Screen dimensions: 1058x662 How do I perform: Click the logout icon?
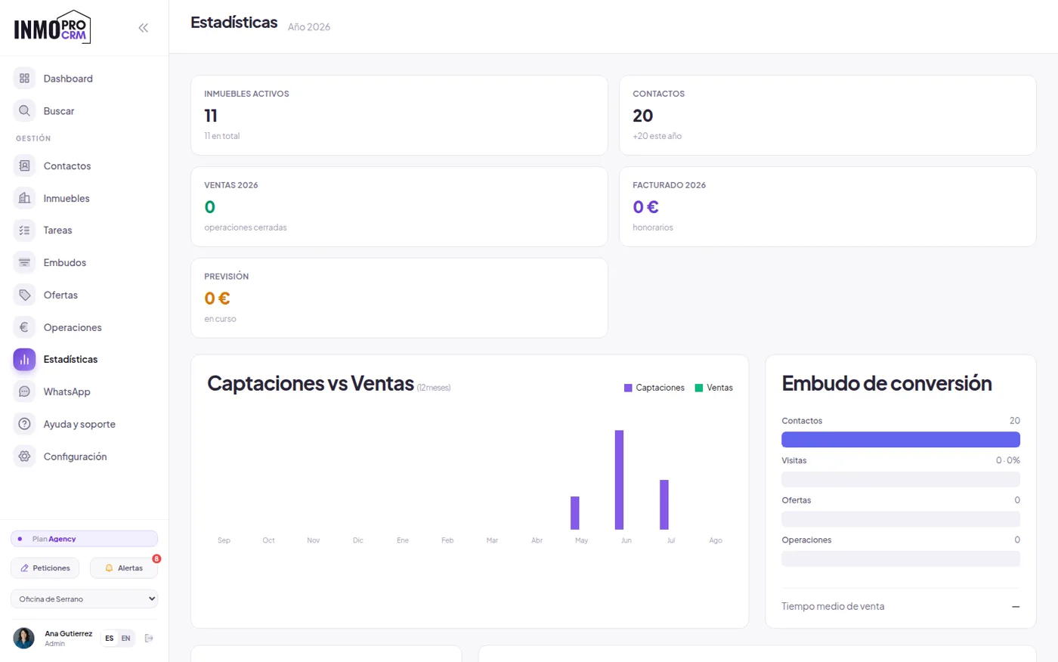(149, 639)
